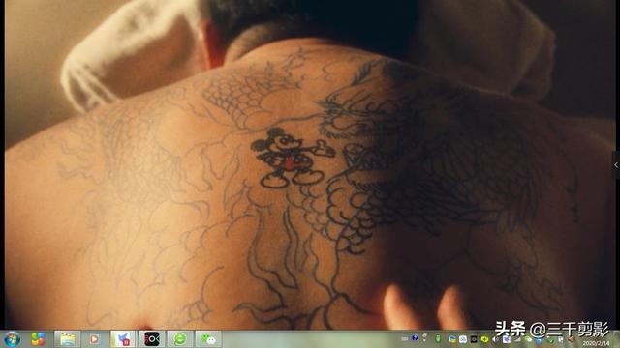620x348 pixels.
Task: Click the keyboard input indicator in tray
Action: tap(405, 339)
